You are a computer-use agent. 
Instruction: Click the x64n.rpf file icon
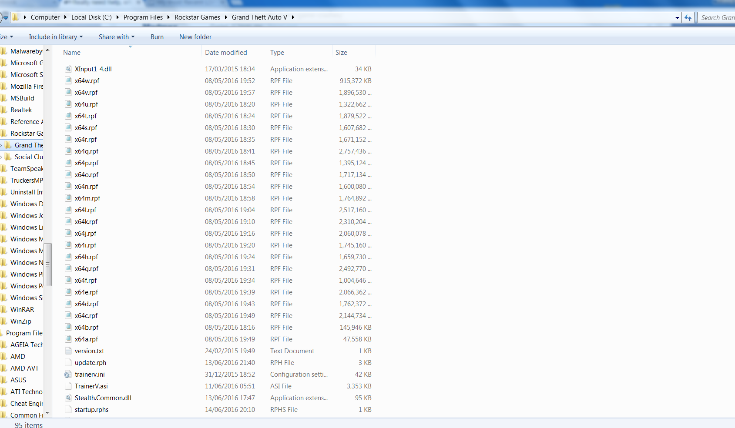tap(68, 186)
